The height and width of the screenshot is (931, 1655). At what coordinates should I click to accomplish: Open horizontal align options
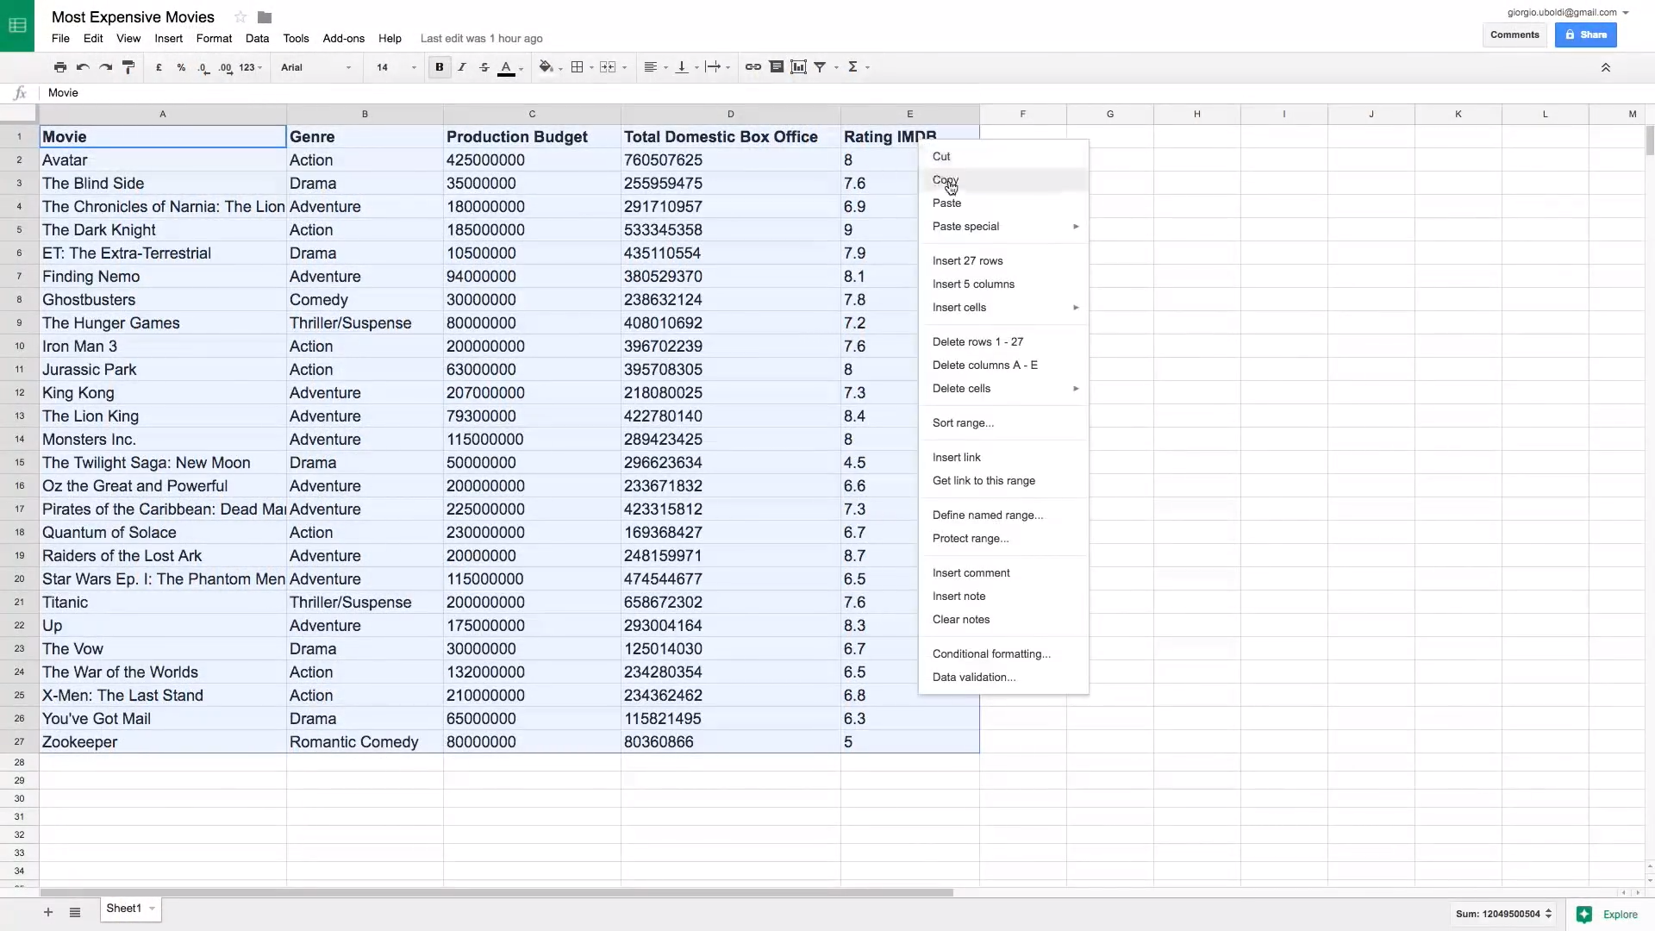click(x=652, y=67)
